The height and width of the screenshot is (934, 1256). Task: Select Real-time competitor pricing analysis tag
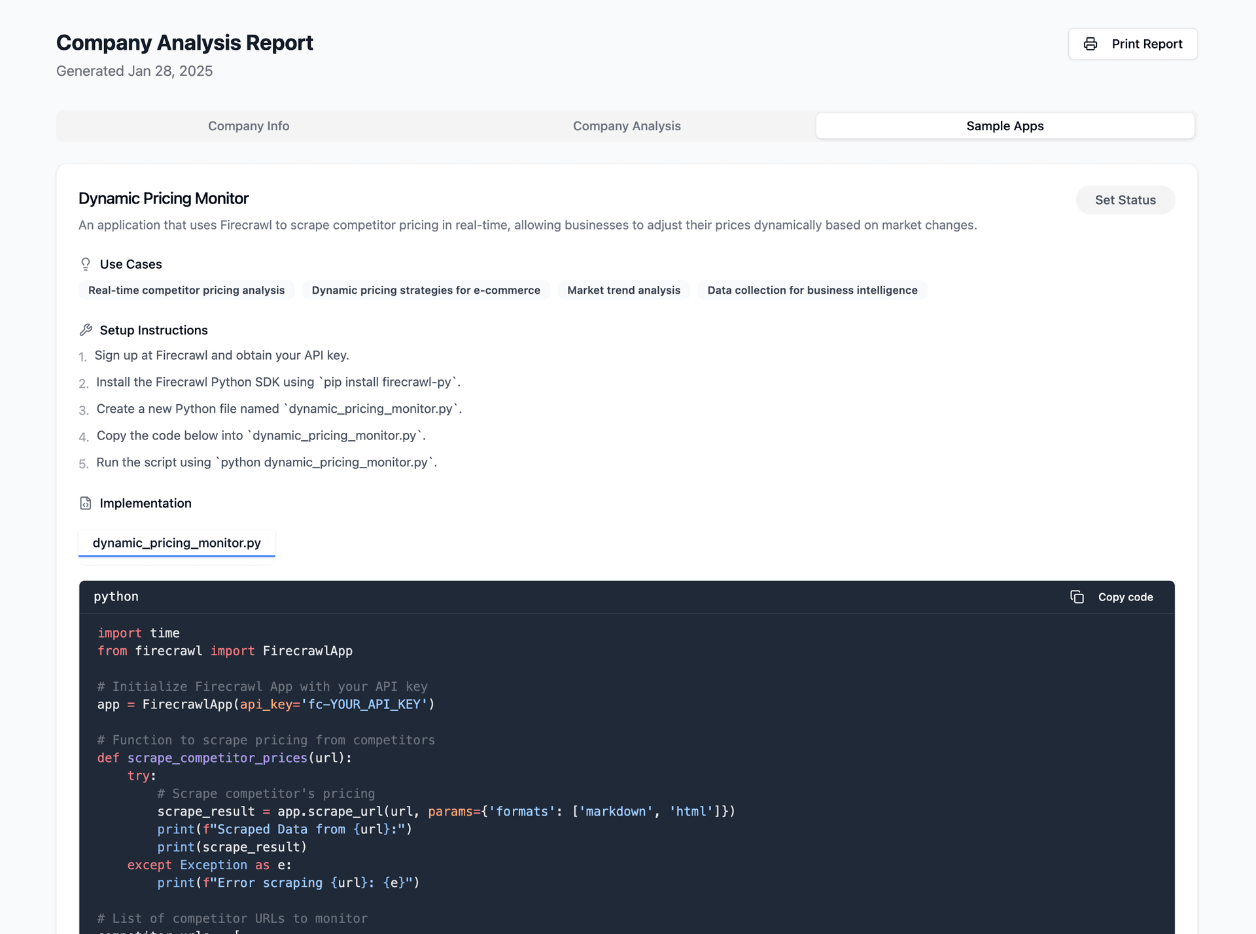186,289
